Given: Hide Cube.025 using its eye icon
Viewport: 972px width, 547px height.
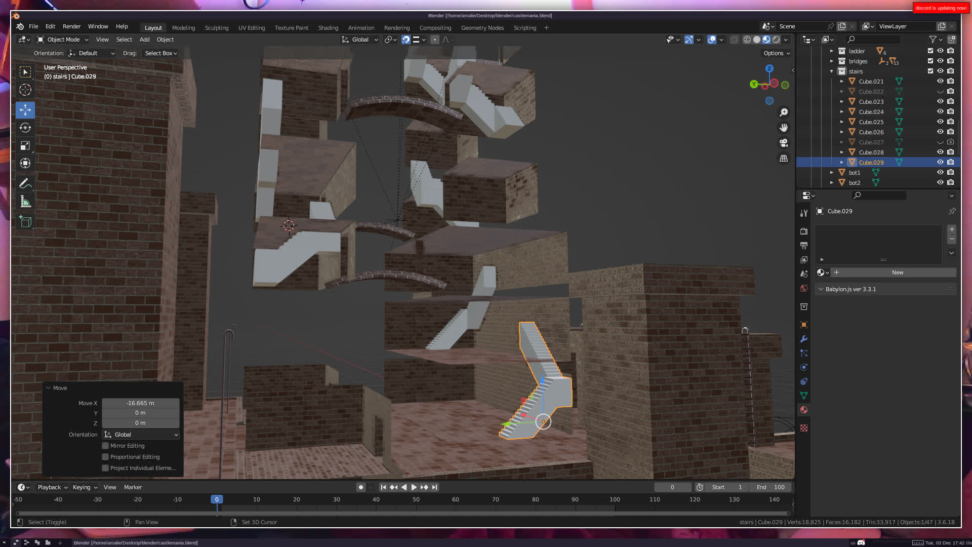Looking at the screenshot, I should [940, 122].
